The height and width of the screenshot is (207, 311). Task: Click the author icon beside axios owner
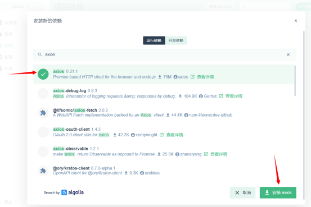(175, 77)
